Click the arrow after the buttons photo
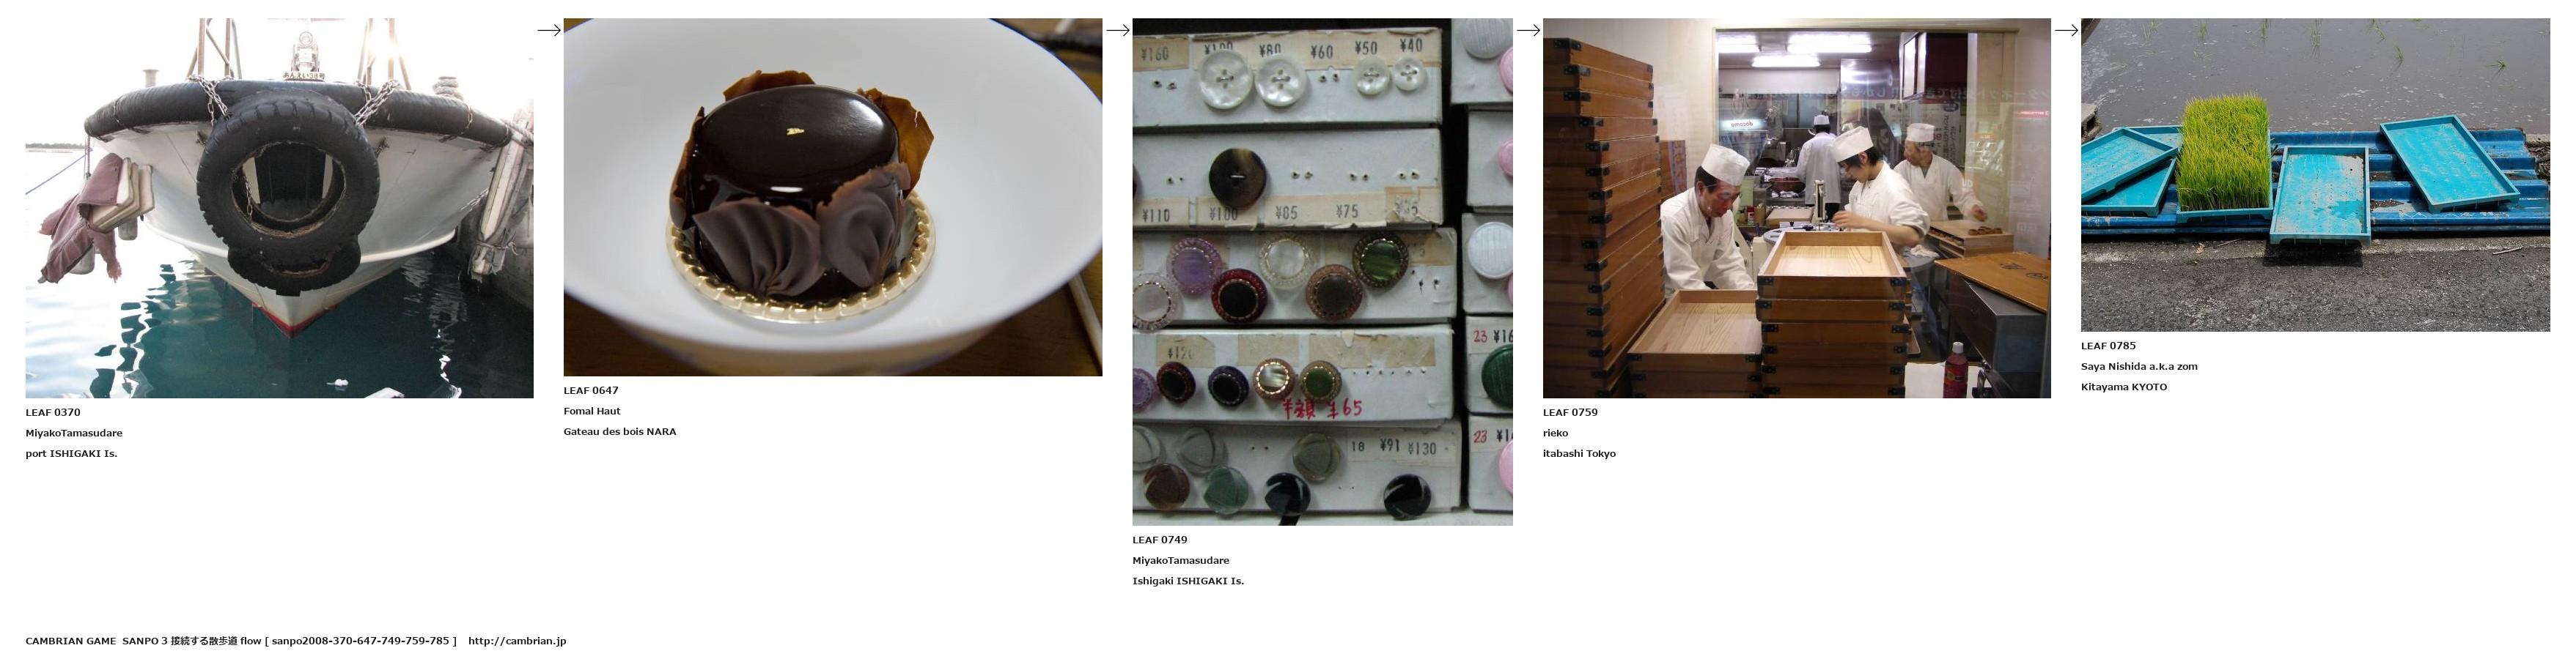This screenshot has height=659, width=2576. (x=1528, y=30)
